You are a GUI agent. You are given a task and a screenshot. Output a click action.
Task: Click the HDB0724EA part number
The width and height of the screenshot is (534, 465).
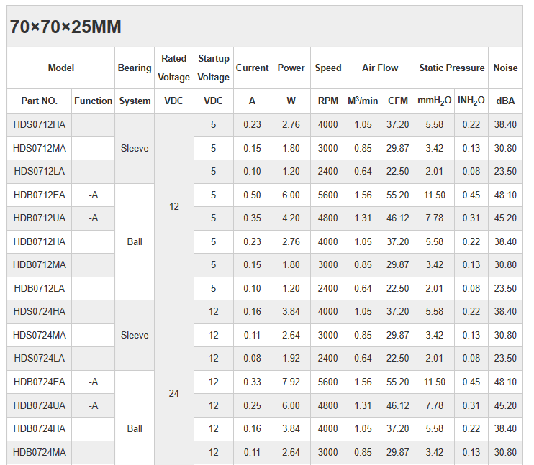pyautogui.click(x=39, y=382)
